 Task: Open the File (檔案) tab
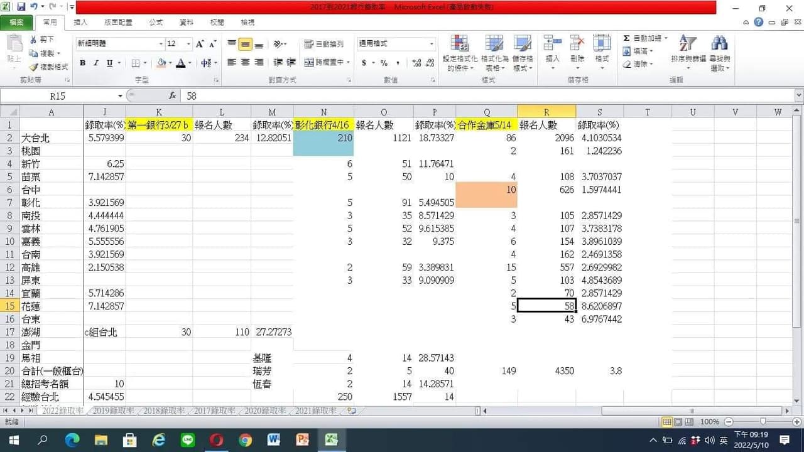pyautogui.click(x=16, y=22)
